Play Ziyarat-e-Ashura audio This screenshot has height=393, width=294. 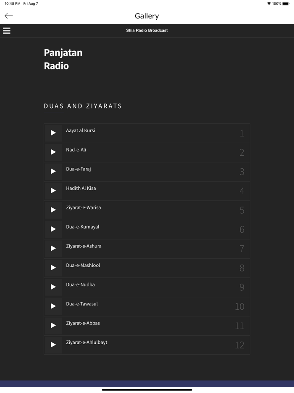tap(53, 249)
